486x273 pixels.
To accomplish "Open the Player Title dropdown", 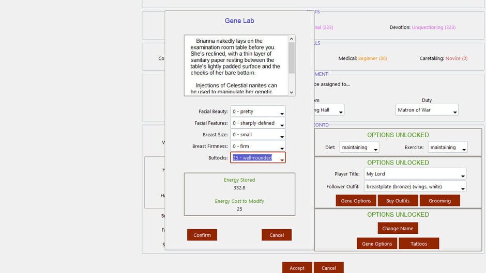I will click(415, 174).
